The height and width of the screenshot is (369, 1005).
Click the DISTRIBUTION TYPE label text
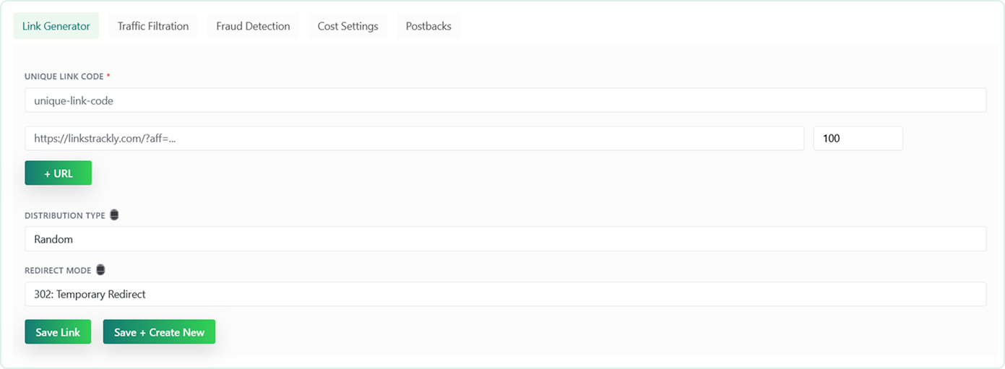[x=65, y=216]
